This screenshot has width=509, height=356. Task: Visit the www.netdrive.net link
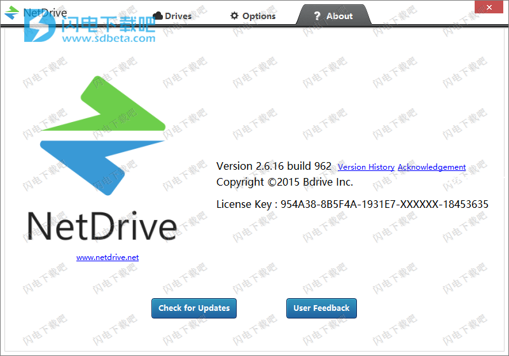(x=108, y=257)
